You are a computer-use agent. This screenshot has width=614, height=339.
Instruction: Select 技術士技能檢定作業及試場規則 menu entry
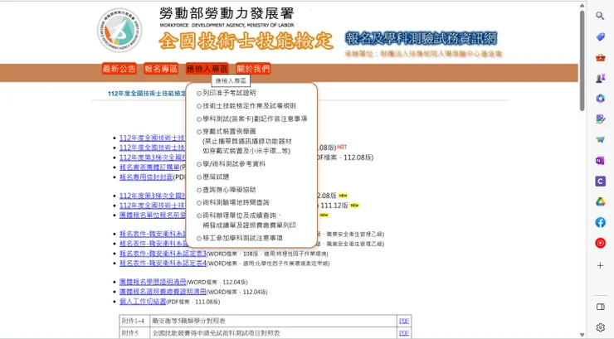249,106
